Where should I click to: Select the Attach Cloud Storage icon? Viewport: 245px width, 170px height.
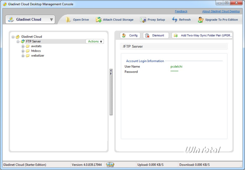point(99,20)
